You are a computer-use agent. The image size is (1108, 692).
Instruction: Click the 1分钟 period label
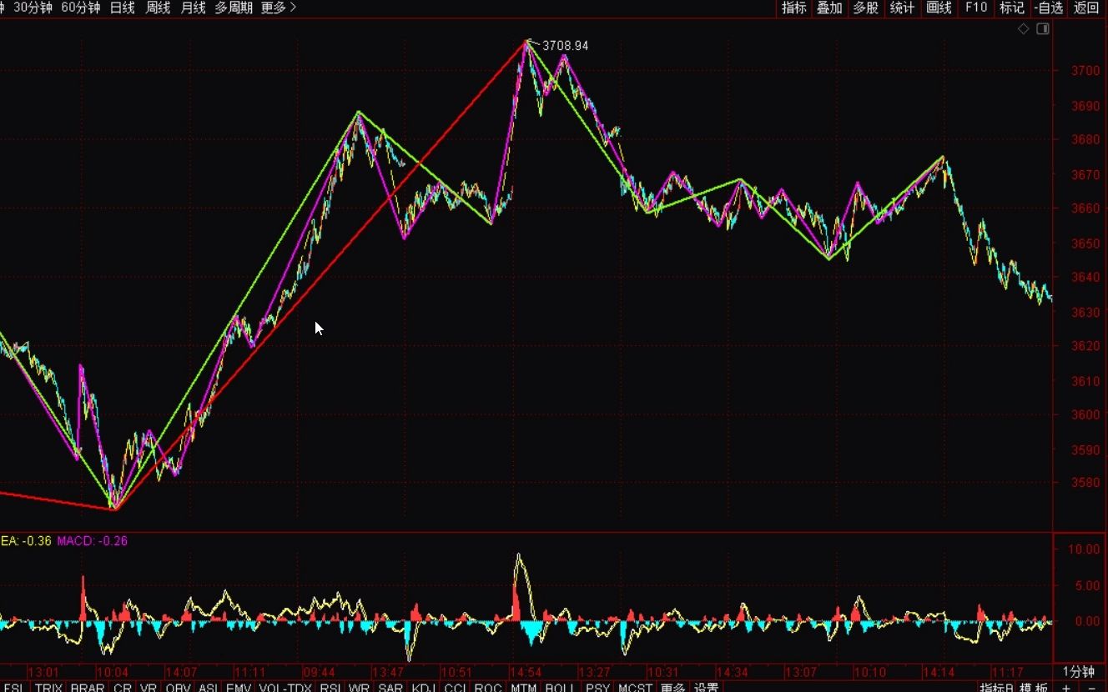(1078, 671)
